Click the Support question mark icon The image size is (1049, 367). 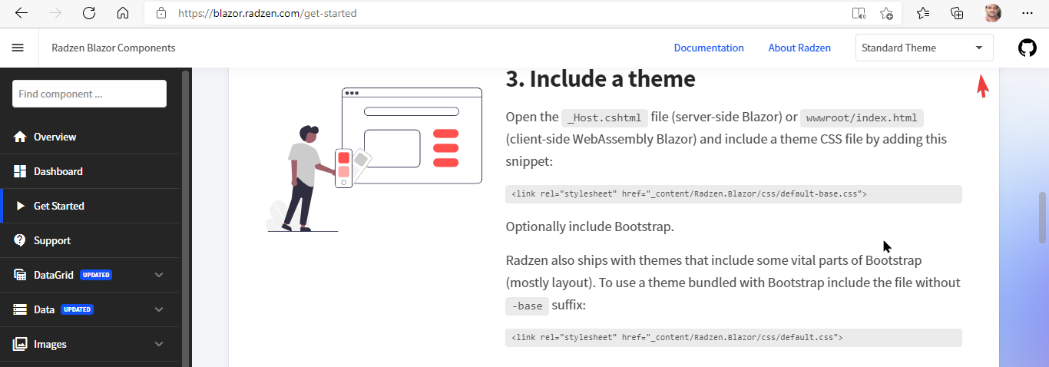point(20,240)
